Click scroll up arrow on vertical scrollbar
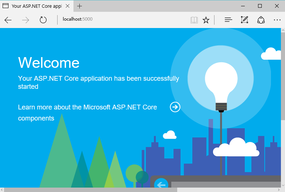Image resolution: width=285 pixels, height=192 pixels. point(283,30)
